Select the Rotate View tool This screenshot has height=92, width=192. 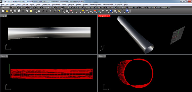[x=43, y=11]
